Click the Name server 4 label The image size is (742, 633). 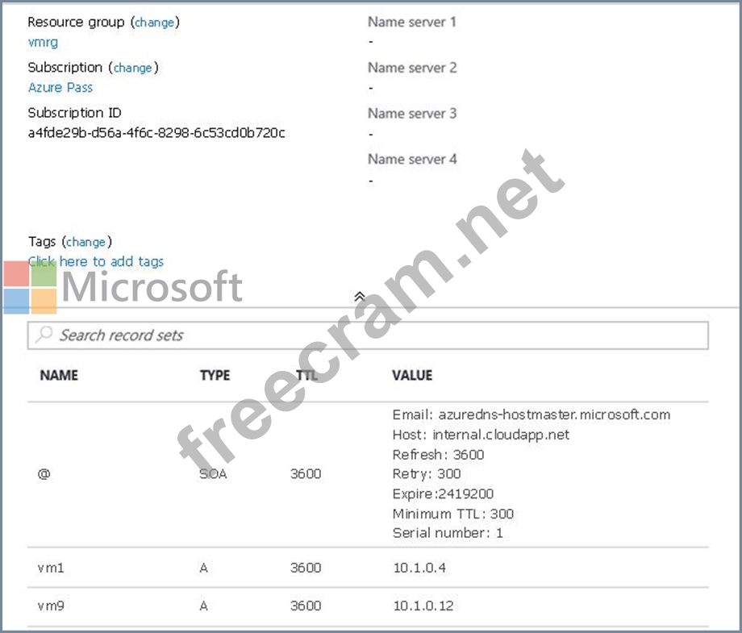click(x=412, y=159)
